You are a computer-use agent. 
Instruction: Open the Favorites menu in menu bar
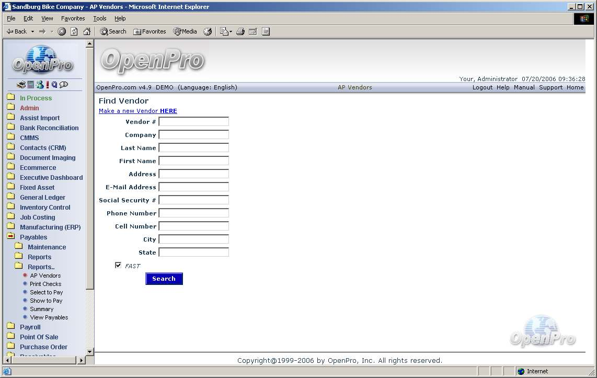73,18
